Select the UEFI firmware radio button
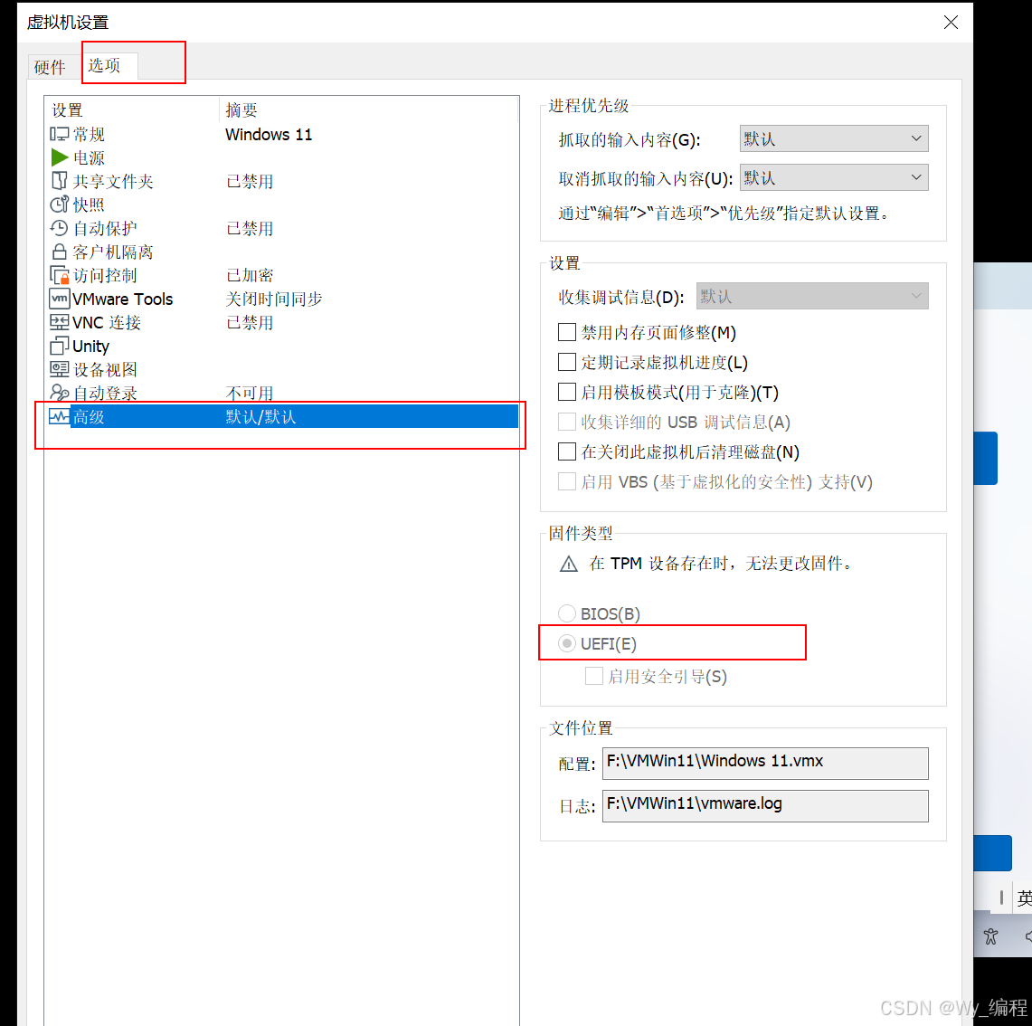 567,643
